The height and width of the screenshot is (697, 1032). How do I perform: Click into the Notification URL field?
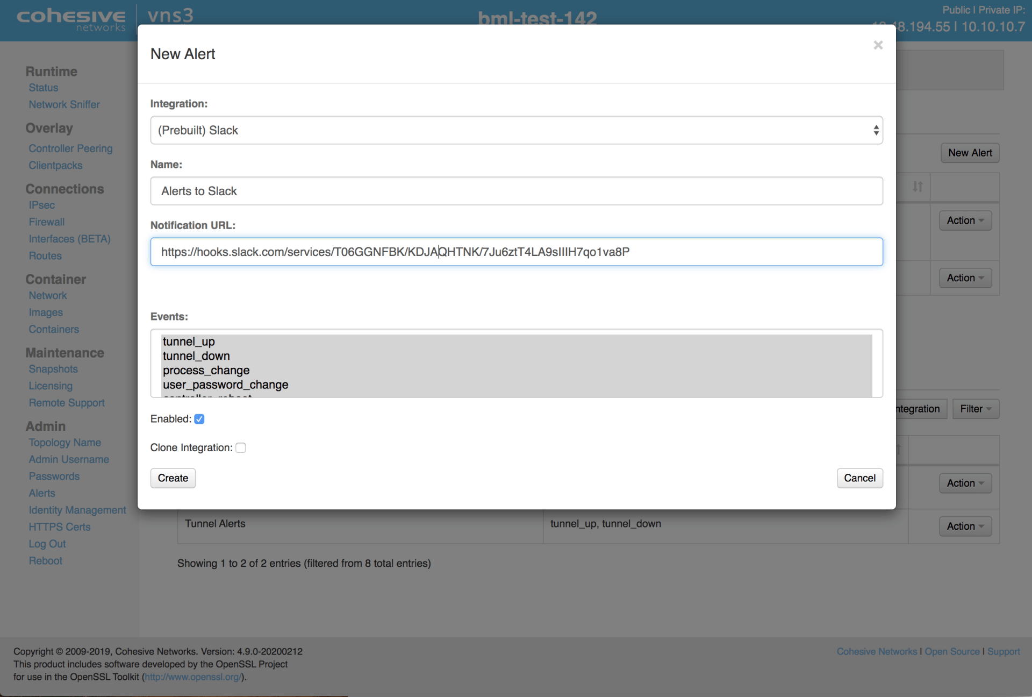point(516,252)
